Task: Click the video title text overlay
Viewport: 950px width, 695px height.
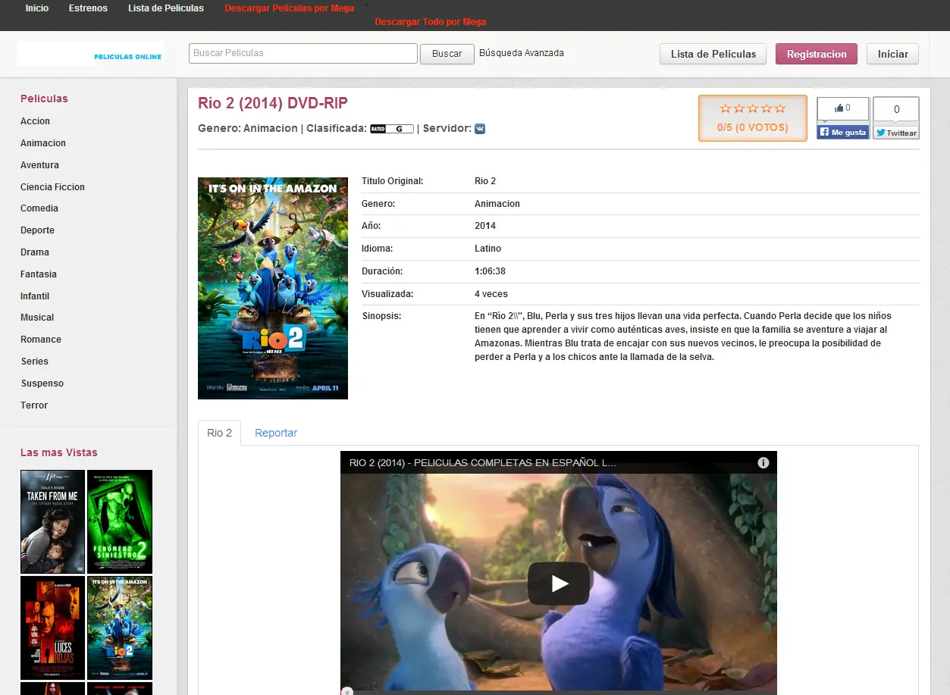Action: [x=483, y=462]
